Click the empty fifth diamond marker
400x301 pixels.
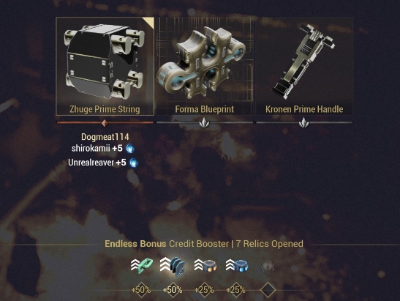coord(268,290)
